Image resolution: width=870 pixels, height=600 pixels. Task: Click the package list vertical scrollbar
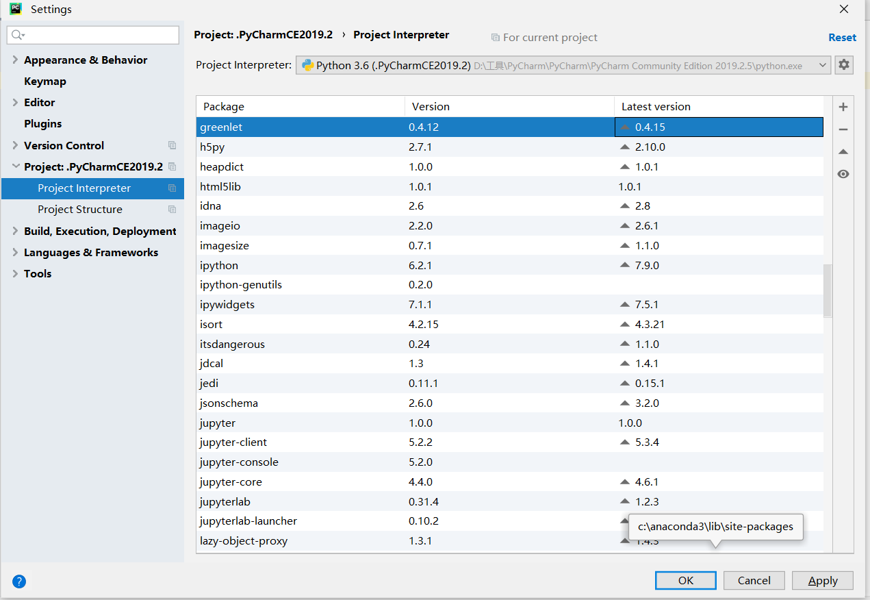(x=827, y=291)
